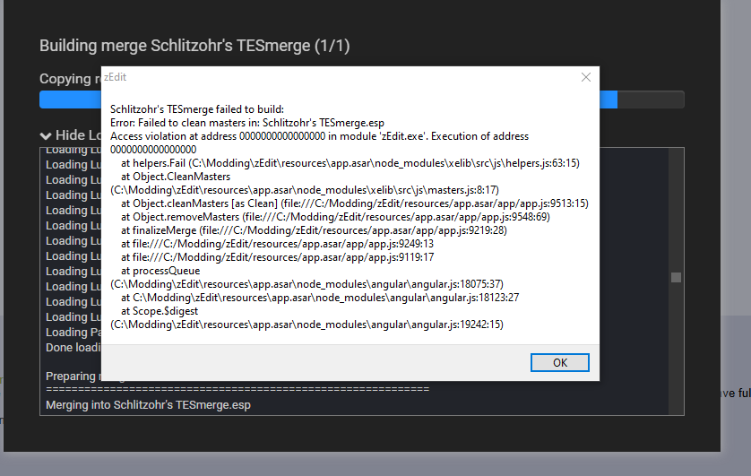Click the 'at finalizeMerge' stack line
751x476 pixels.
tap(314, 229)
